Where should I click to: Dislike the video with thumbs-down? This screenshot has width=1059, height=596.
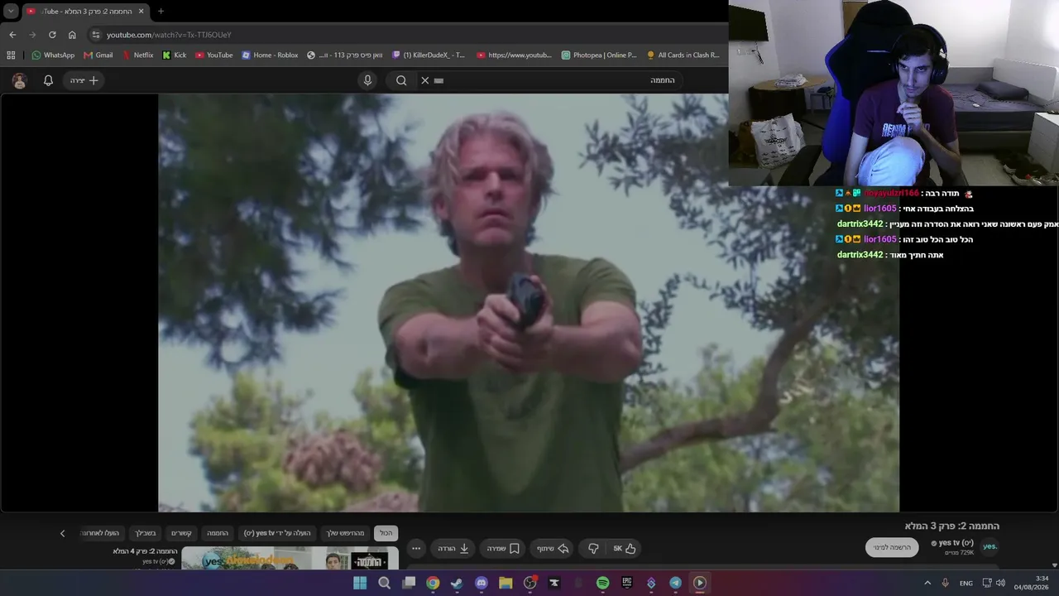pos(593,548)
